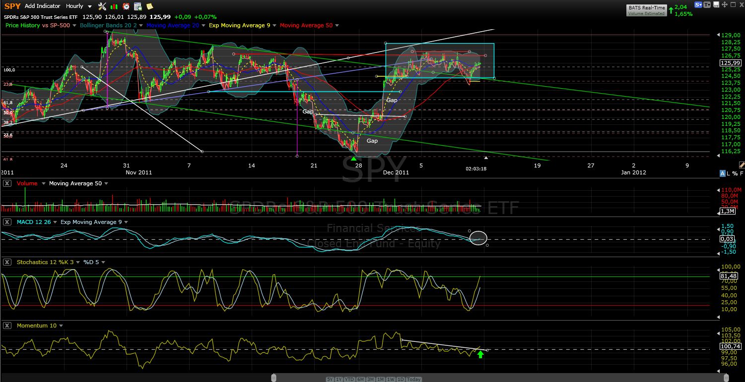Viewport: 745px width, 382px height.
Task: Click the lower Gap annotation text
Action: (x=372, y=141)
